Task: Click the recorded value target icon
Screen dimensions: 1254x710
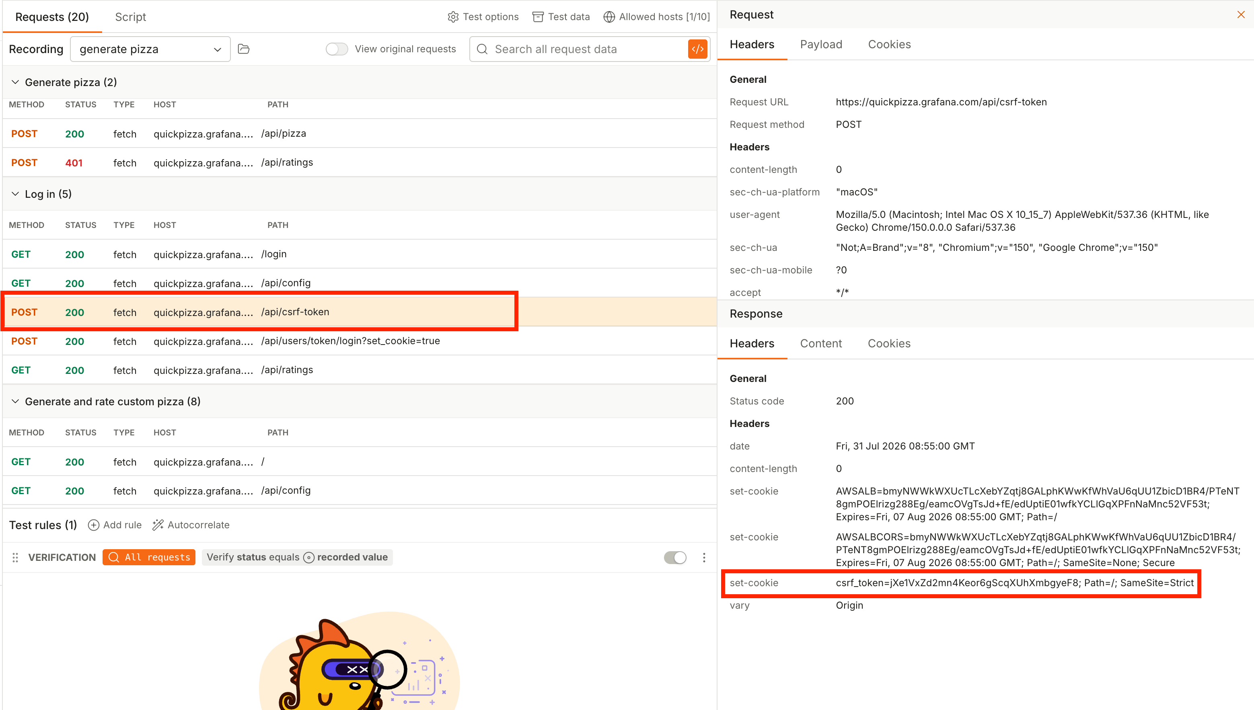Action: pos(309,557)
